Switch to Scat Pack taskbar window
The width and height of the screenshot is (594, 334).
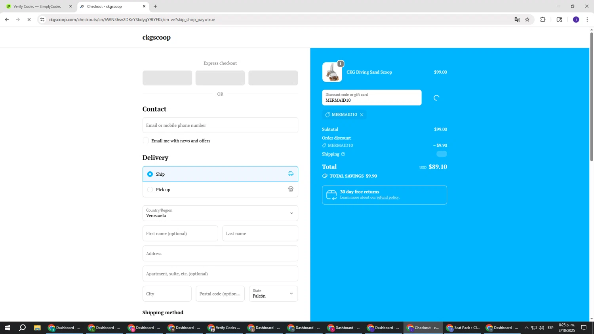tap(463, 328)
